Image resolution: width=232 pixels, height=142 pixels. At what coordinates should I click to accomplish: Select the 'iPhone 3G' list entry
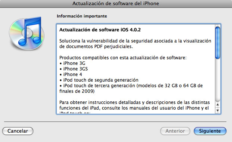tap(72, 63)
